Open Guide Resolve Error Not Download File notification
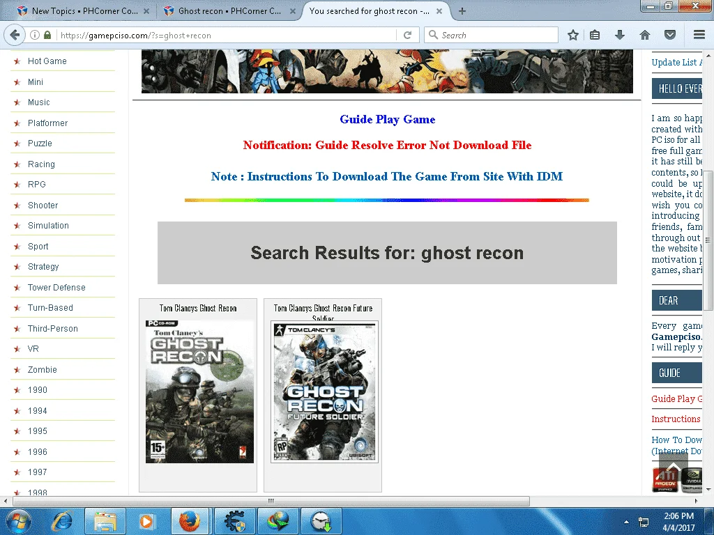 (388, 145)
